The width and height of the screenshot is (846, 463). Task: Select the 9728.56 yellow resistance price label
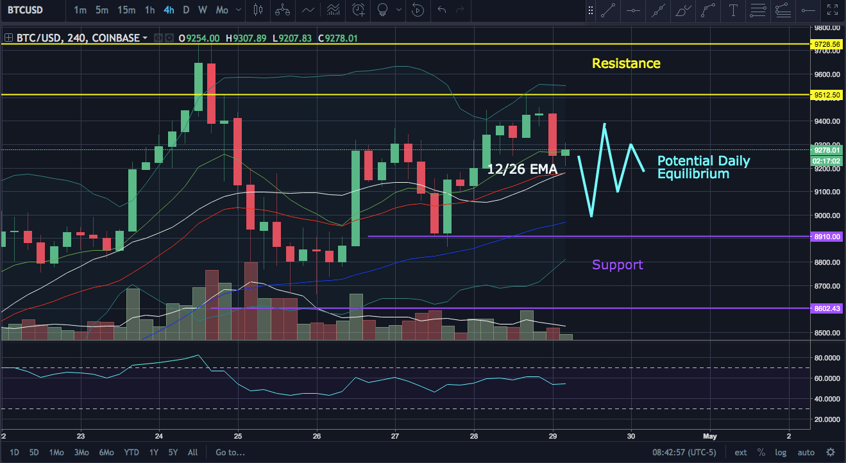coord(825,44)
